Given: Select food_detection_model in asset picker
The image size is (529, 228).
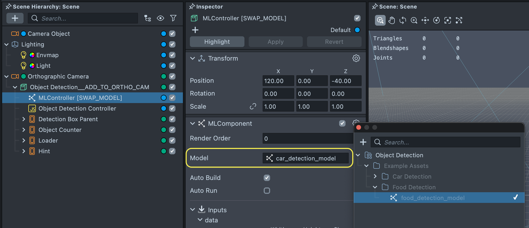Looking at the screenshot, I should click(432, 198).
